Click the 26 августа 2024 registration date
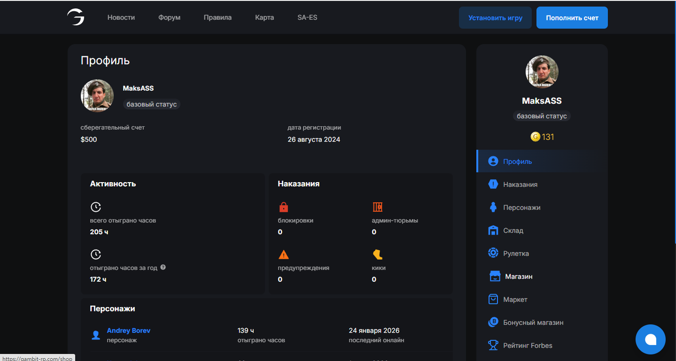Screen dimensions: 676x361 314,140
